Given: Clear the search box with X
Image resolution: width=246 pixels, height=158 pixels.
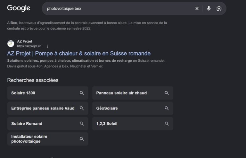Looking at the screenshot, I should [x=197, y=8].
